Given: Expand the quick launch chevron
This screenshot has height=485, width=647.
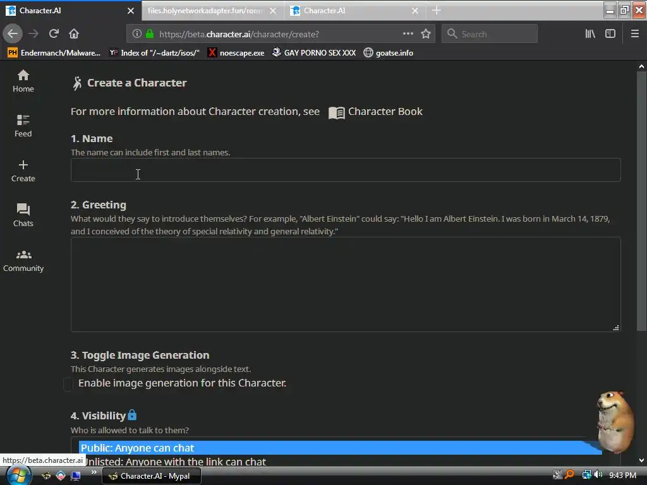Looking at the screenshot, I should (x=94, y=472).
